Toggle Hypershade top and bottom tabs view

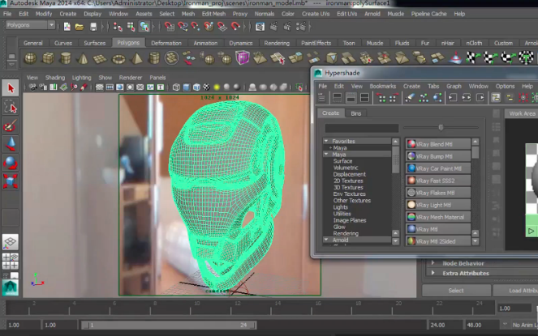point(364,98)
